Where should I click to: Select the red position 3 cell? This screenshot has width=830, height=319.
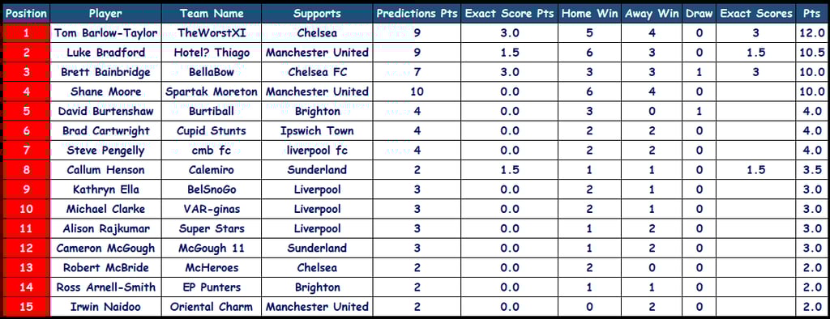coord(26,72)
